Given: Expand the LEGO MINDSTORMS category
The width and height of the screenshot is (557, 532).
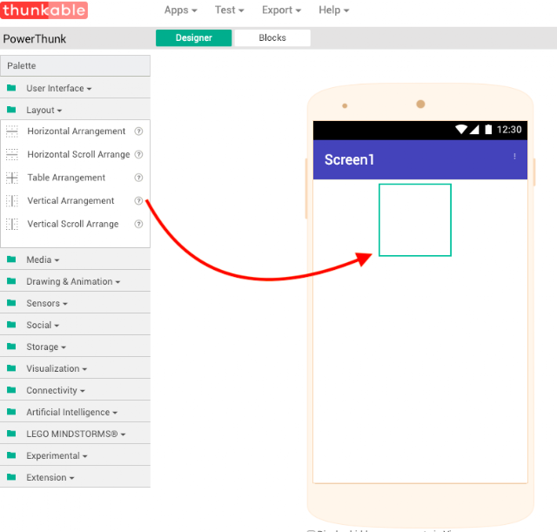Looking at the screenshot, I should tap(75, 434).
